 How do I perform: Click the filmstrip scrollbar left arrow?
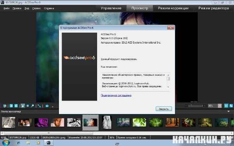tap(2, 133)
